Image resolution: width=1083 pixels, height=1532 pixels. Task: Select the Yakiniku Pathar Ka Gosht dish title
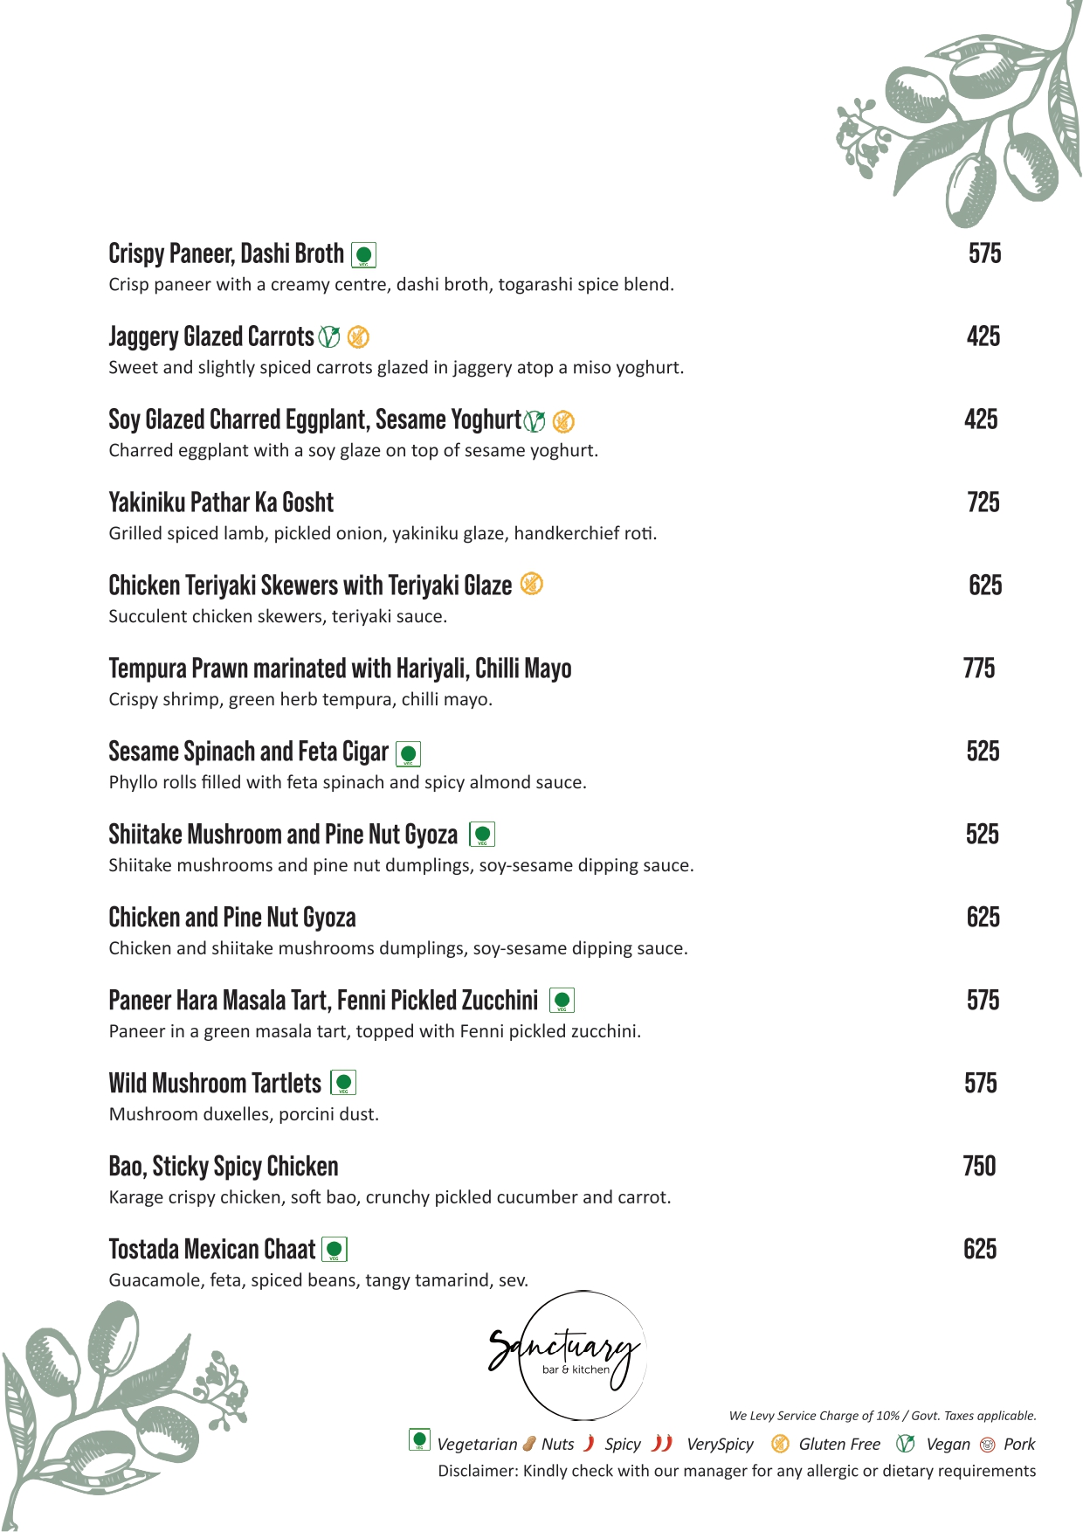point(221,503)
